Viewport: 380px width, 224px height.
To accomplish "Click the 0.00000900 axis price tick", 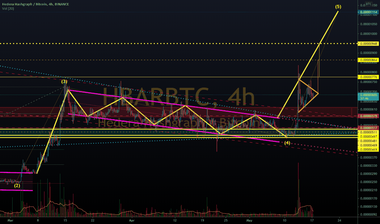I will (368, 53).
